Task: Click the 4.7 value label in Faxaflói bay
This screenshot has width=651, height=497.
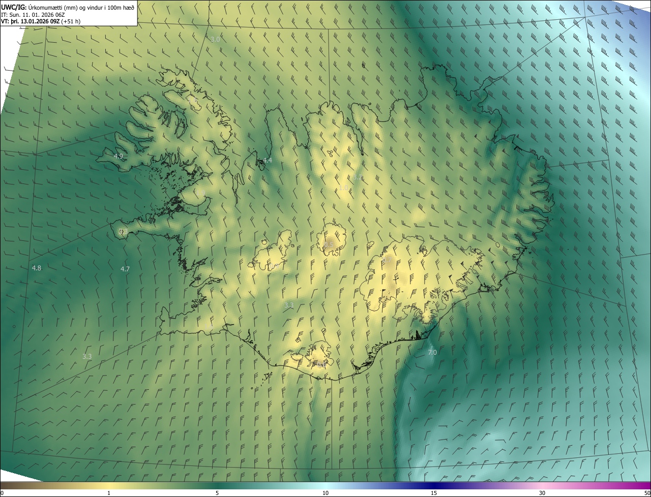Action: tap(125, 269)
